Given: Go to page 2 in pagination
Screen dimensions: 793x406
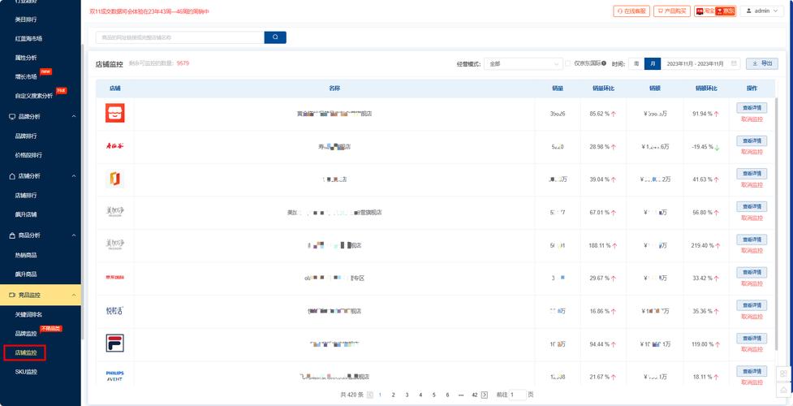Looking at the screenshot, I should (393, 395).
